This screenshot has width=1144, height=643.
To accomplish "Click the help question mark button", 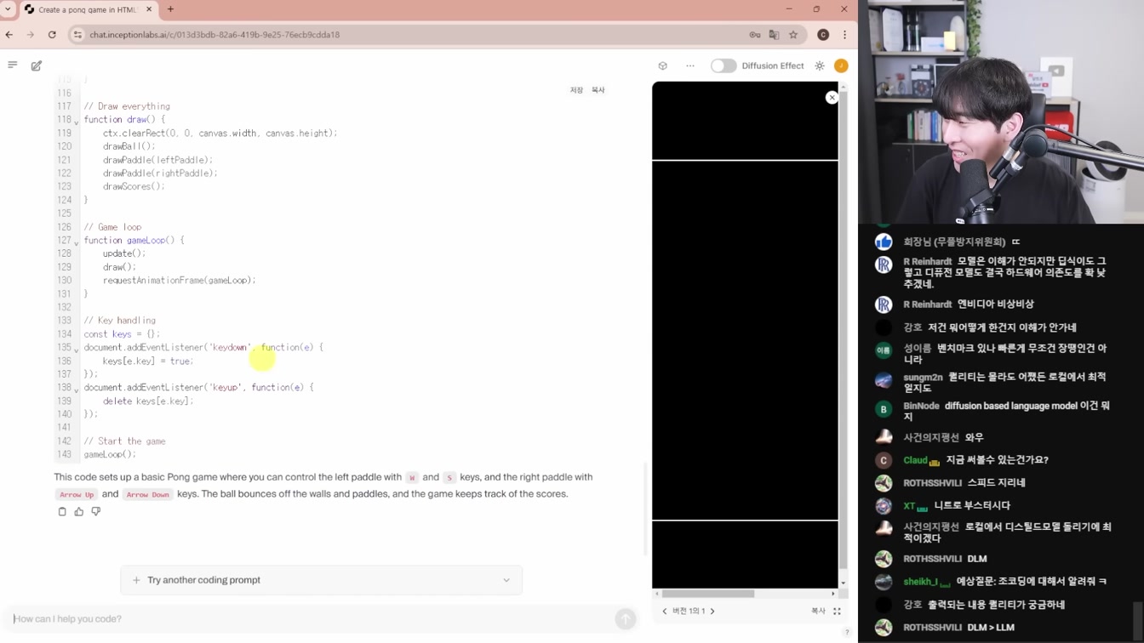I will 846,632.
